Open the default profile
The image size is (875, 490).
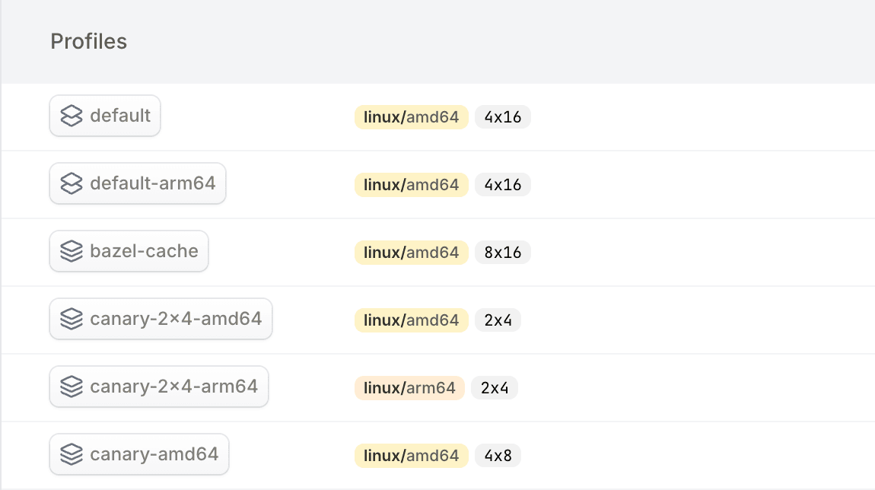[120, 116]
